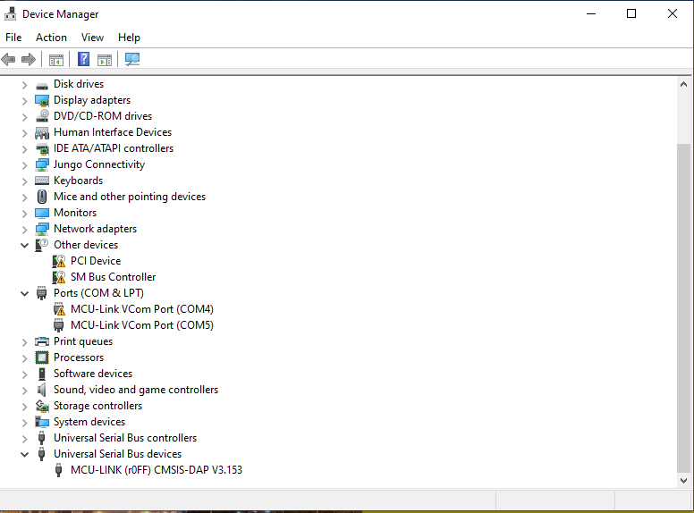
Task: Click the Print queues printer icon
Action: [42, 341]
